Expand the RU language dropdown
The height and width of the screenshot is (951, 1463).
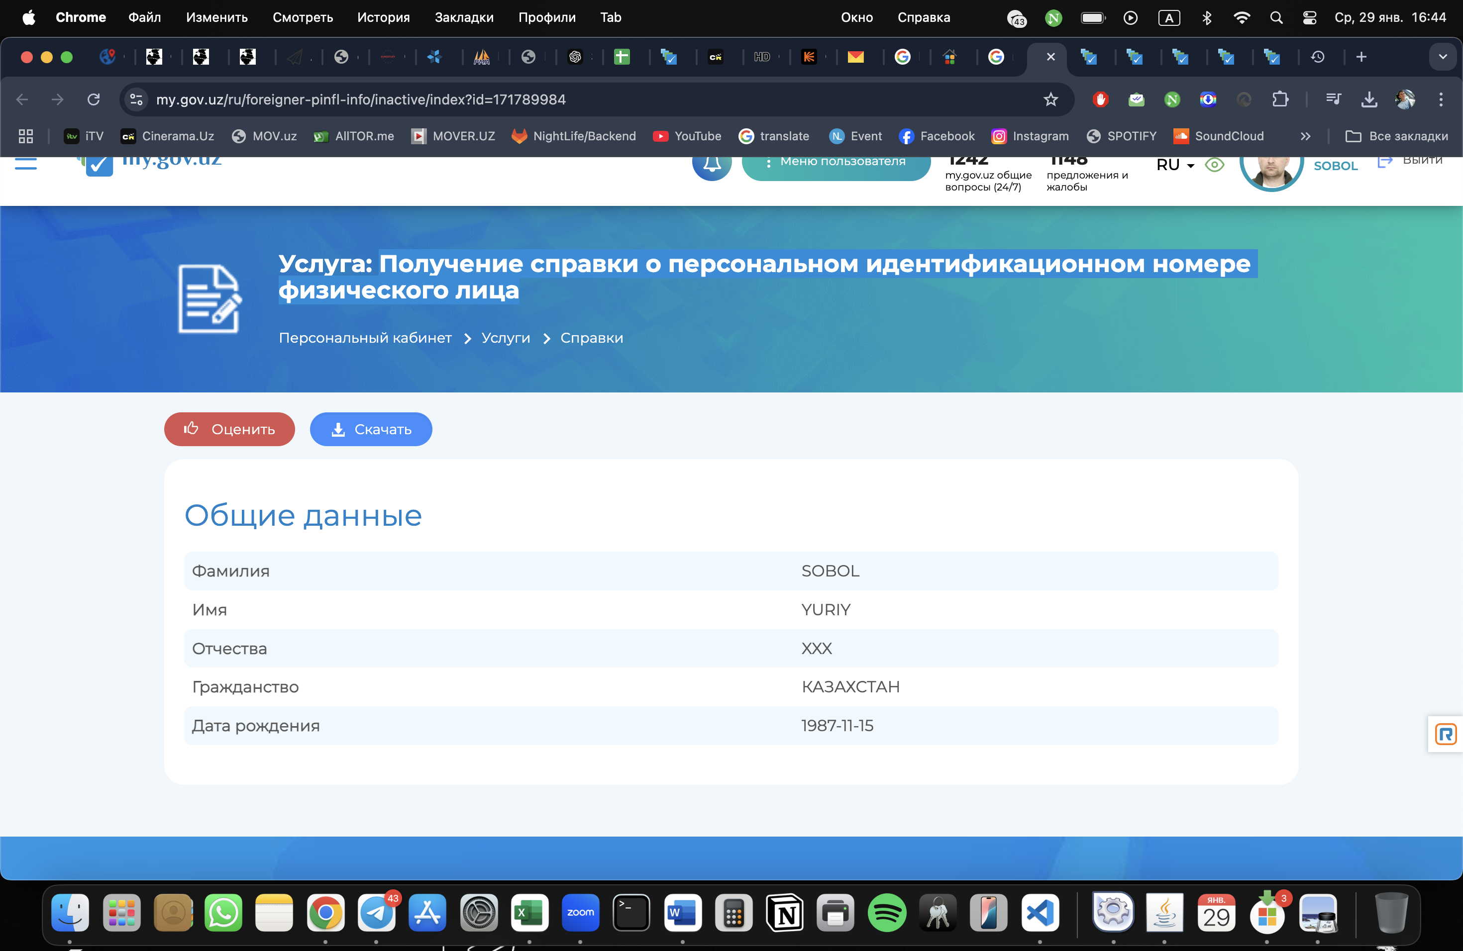[1175, 165]
